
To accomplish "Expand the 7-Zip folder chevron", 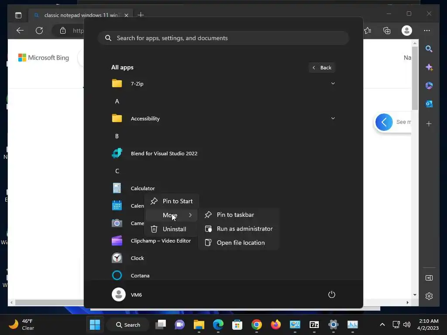I will click(333, 83).
